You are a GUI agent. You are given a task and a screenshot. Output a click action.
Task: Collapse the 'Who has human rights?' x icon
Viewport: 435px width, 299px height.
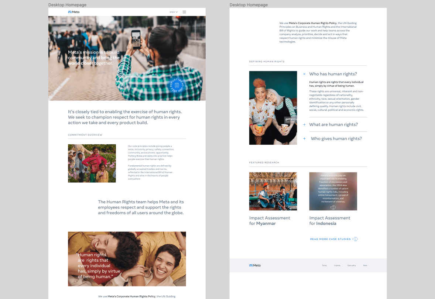click(x=304, y=74)
